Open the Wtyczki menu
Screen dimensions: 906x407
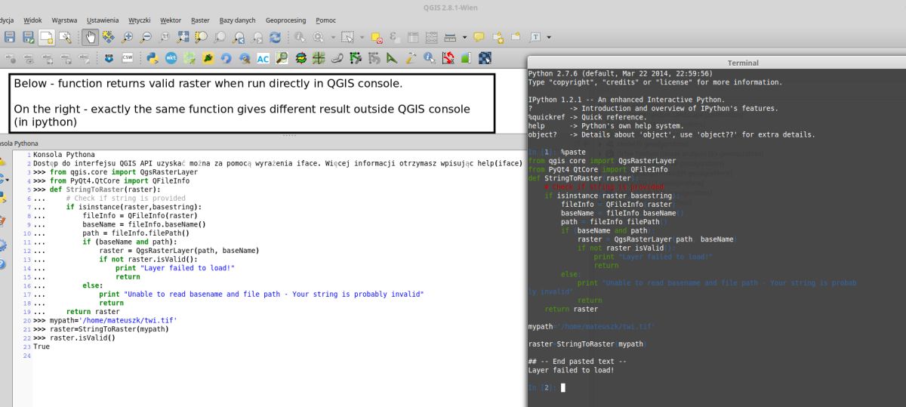(x=140, y=20)
